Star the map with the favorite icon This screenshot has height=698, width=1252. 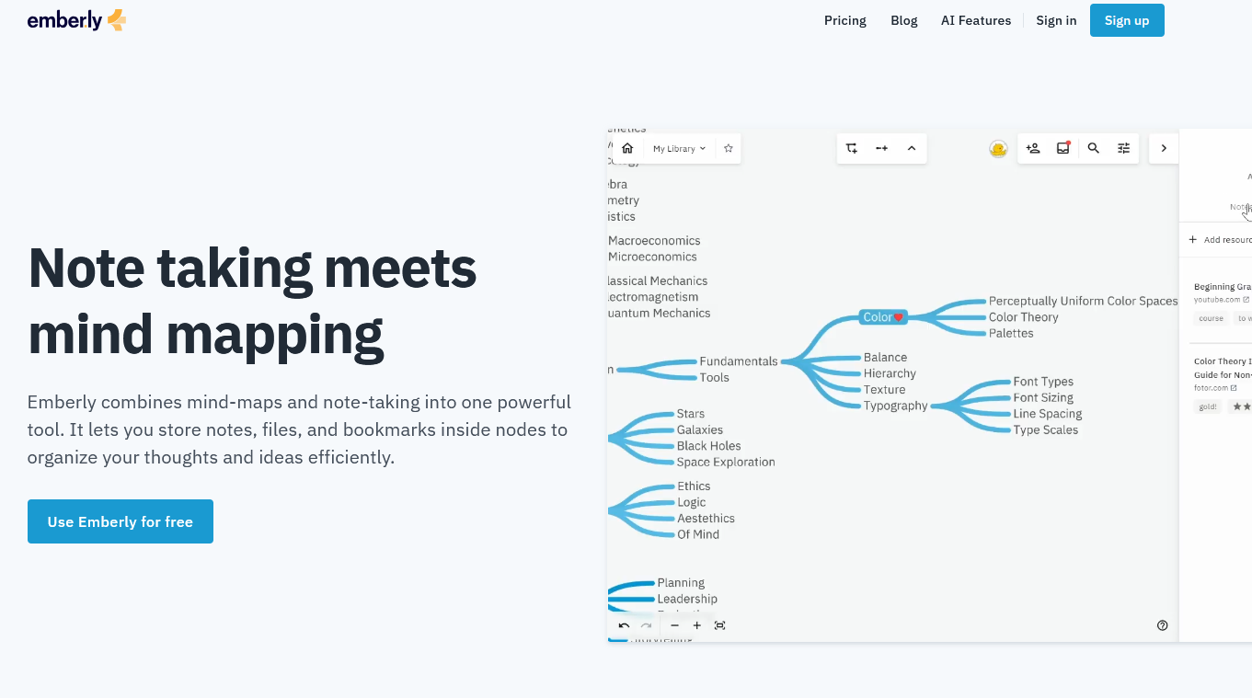click(729, 148)
